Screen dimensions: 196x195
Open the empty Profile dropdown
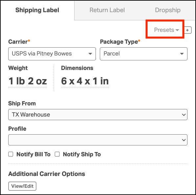click(x=98, y=140)
